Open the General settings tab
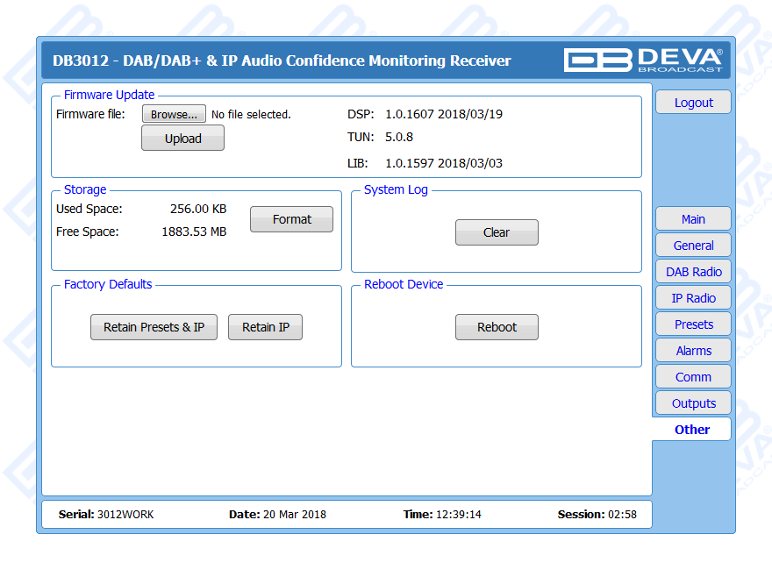772x570 pixels. point(693,246)
